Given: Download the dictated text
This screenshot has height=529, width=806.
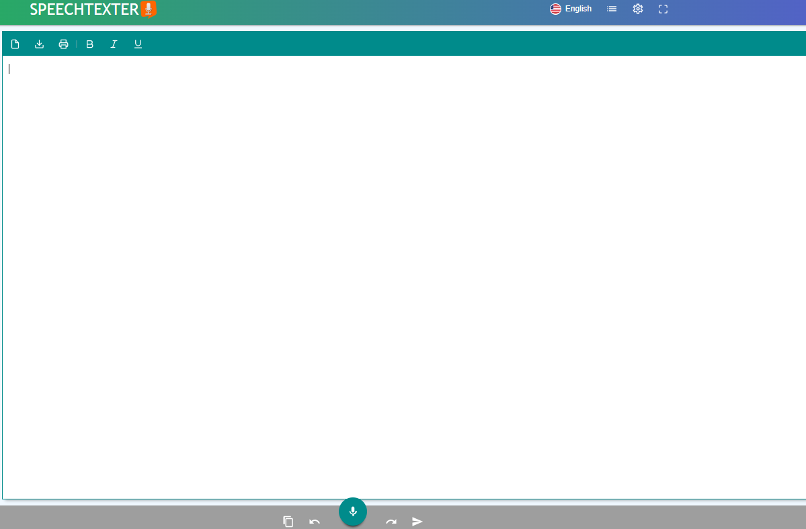Looking at the screenshot, I should pyautogui.click(x=39, y=44).
